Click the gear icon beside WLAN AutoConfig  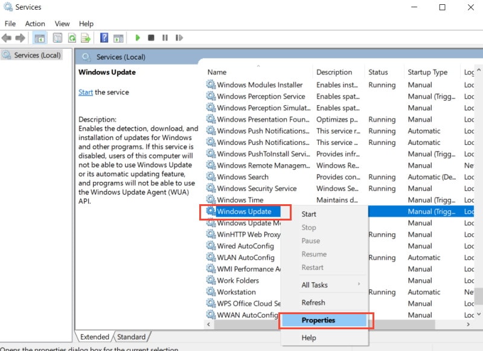tap(211, 257)
